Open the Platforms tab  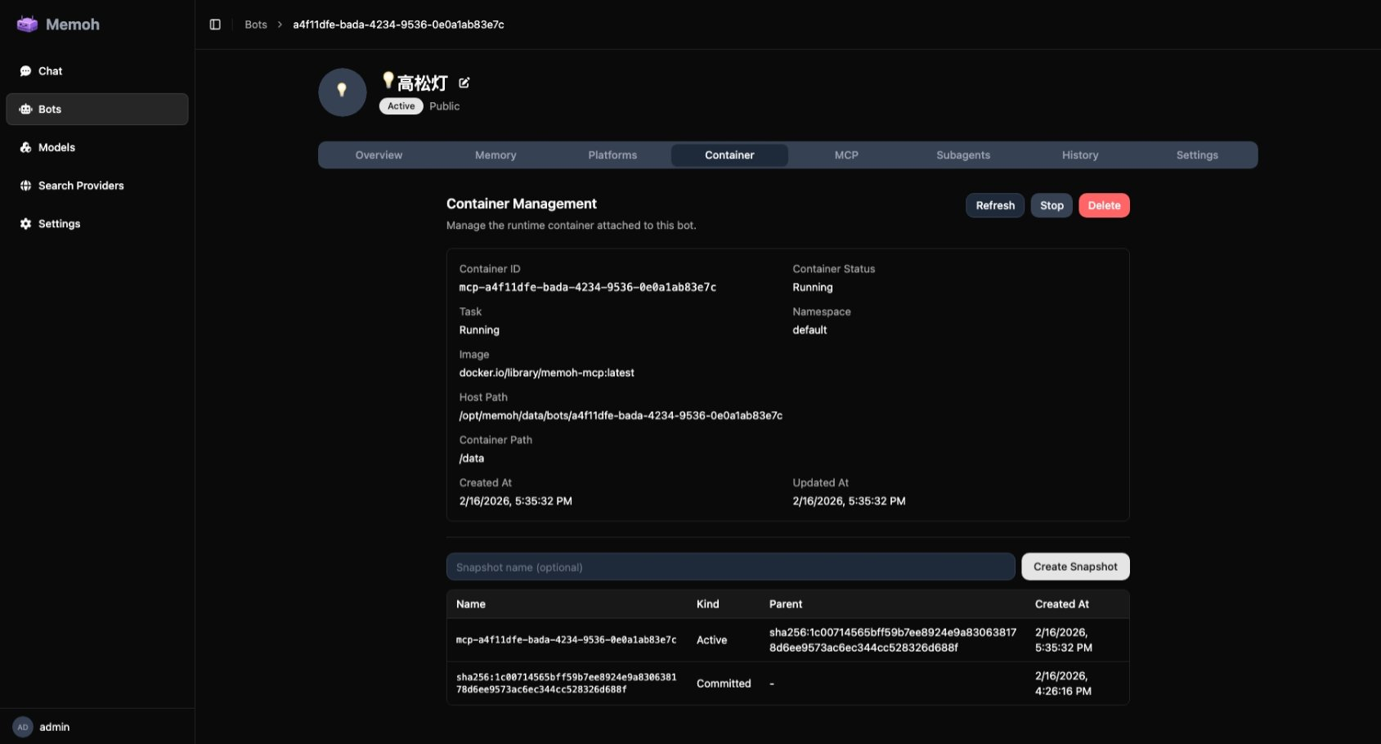(x=612, y=155)
